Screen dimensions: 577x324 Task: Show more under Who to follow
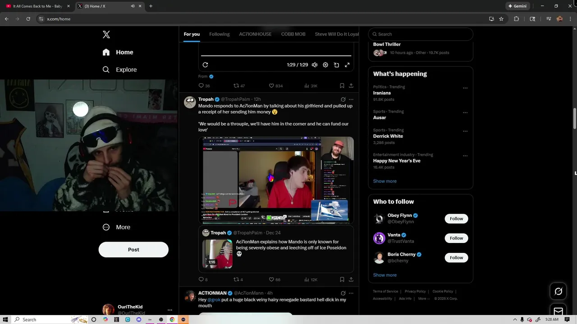coord(385,275)
